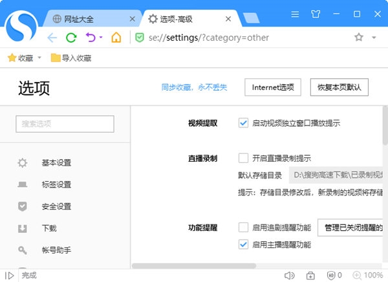Click the Sogou browser logo avatar
Image resolution: width=388 pixels, height=282 pixels.
coord(23,26)
